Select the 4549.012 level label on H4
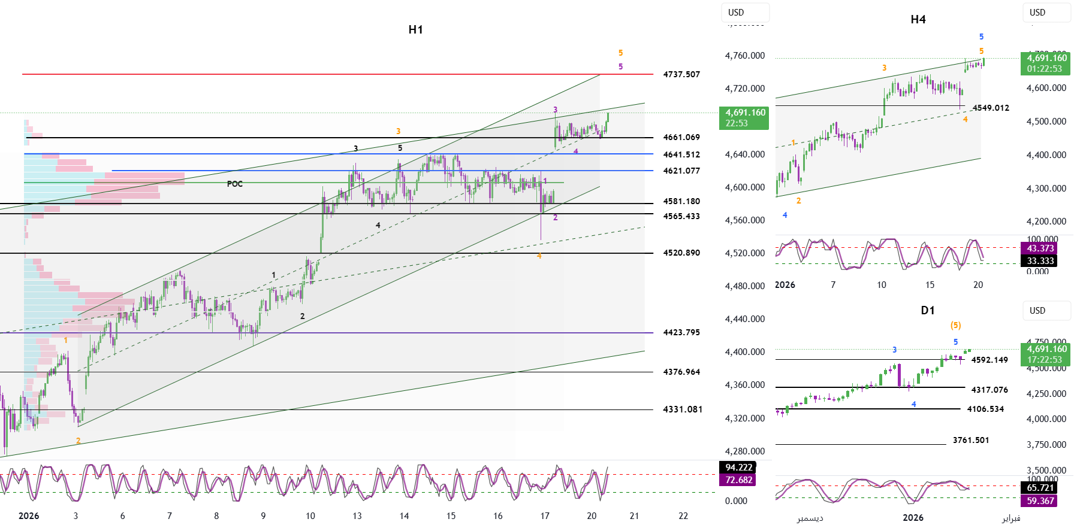1074x528 pixels. (991, 108)
